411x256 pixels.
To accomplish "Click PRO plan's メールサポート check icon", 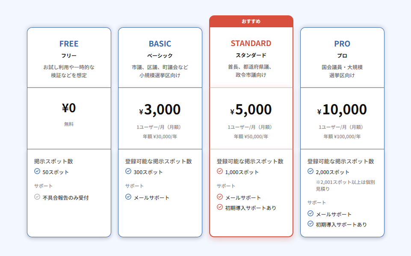I will [x=310, y=214].
